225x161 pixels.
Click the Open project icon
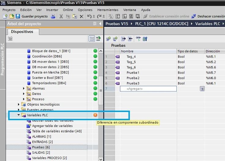pyautogui.click(x=12, y=16)
